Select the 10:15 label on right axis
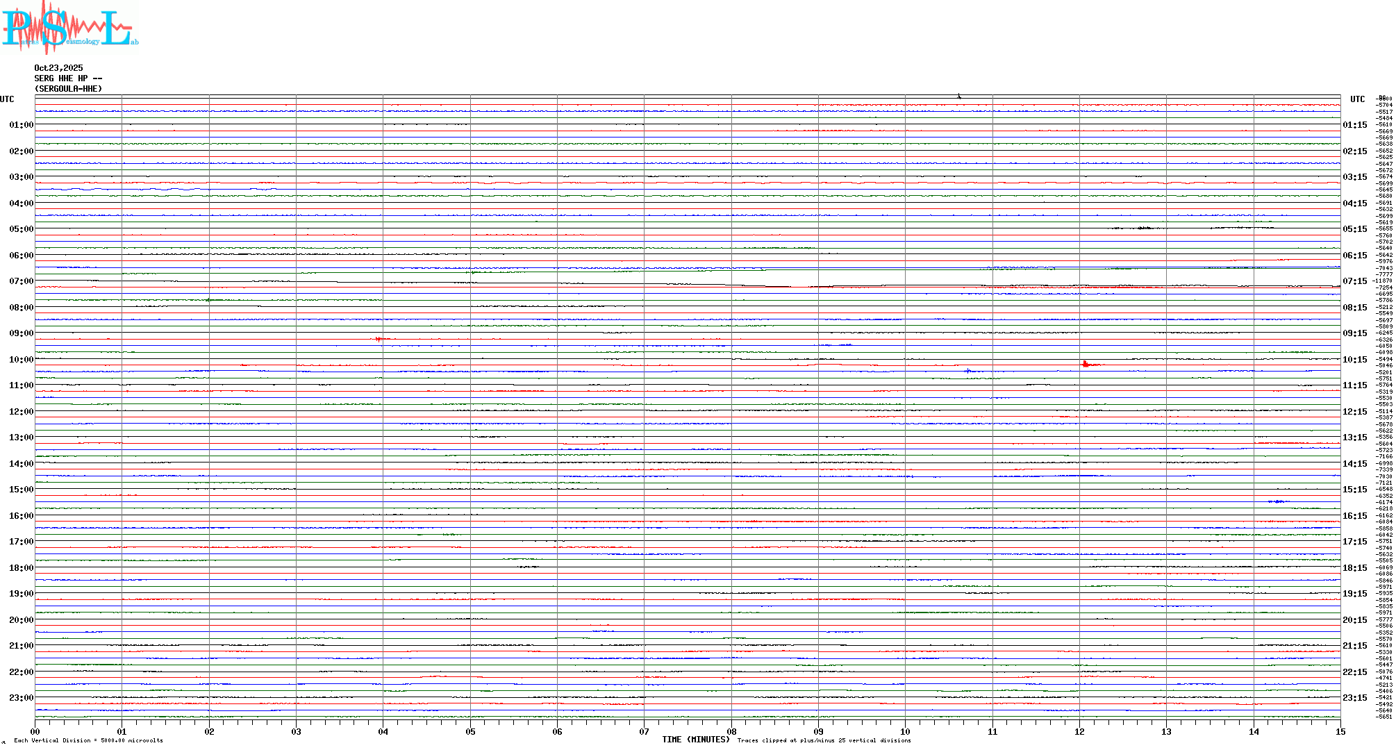Screen dimensions: 1396x750 tap(1354, 360)
